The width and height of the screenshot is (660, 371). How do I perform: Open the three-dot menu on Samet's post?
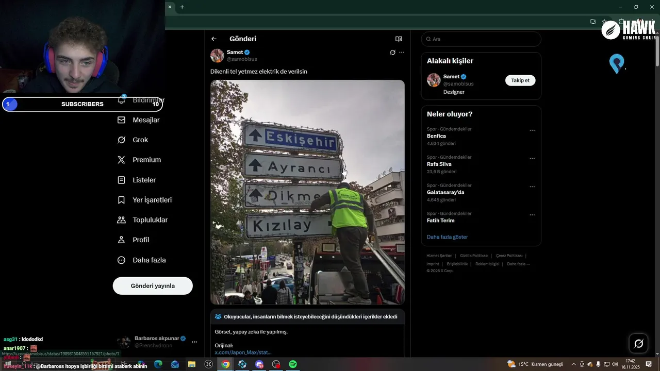(x=402, y=53)
